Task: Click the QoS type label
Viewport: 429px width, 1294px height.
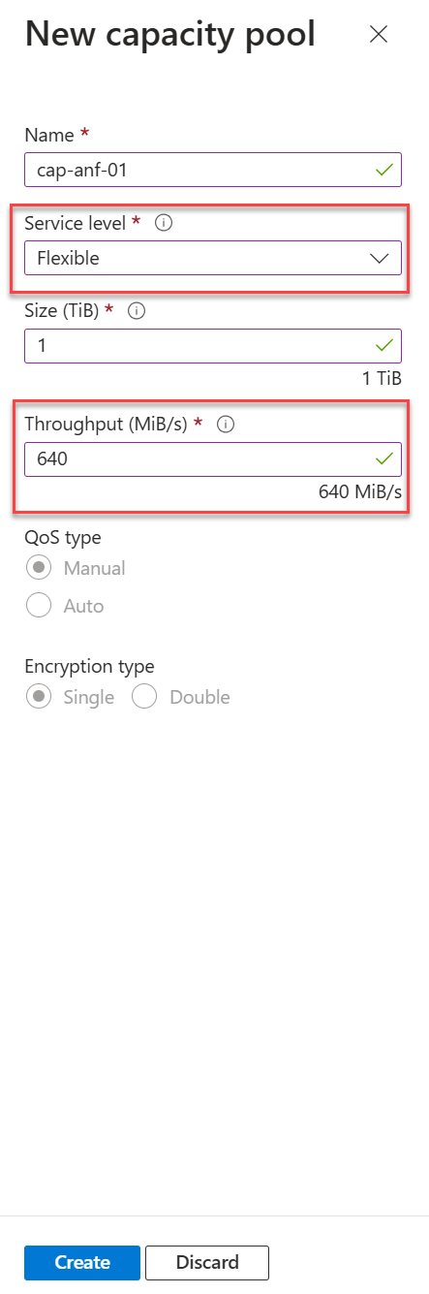Action: tap(63, 537)
